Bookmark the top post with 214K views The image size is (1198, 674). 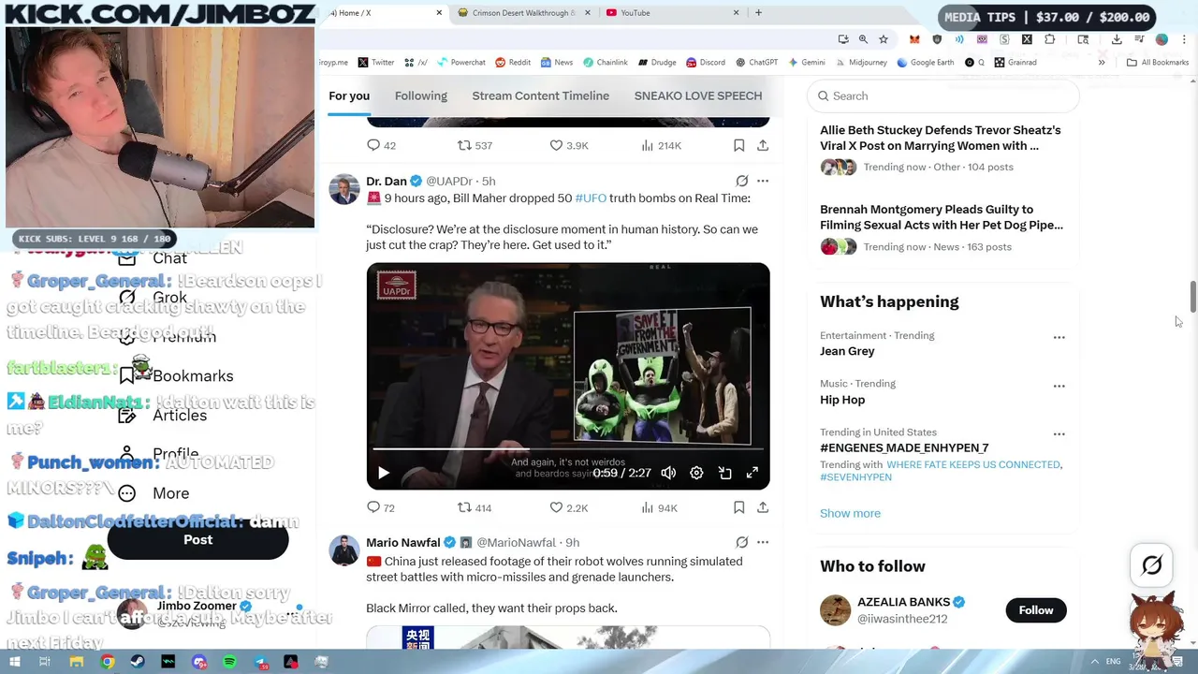738,145
